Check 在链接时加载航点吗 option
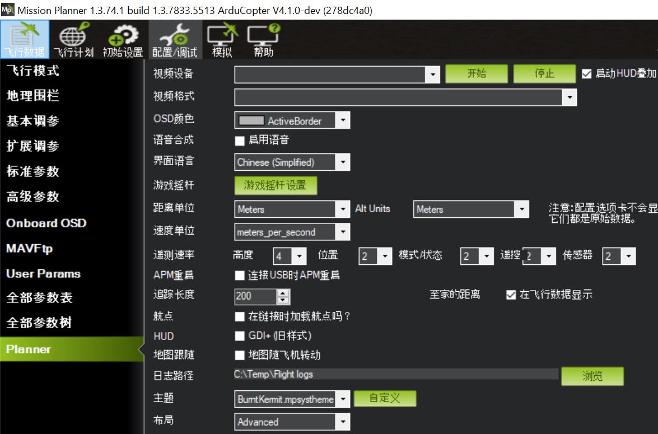The width and height of the screenshot is (658, 434). [240, 316]
